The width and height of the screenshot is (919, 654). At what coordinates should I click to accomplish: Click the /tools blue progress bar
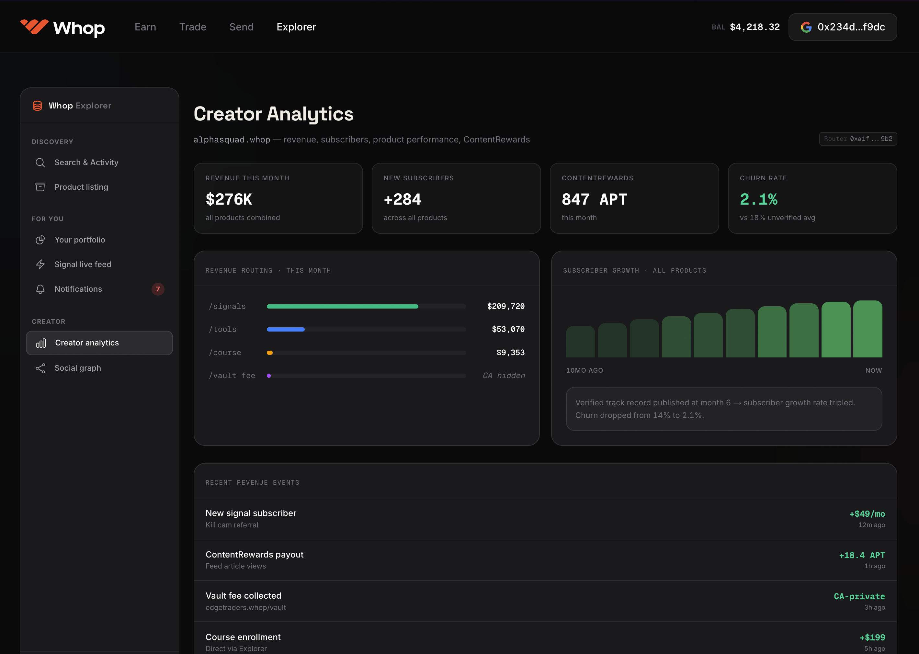coord(286,329)
